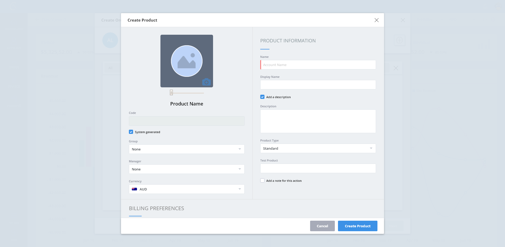Click the Billing Preferences section heading
Viewport: 505px width, 247px height.
(156, 208)
